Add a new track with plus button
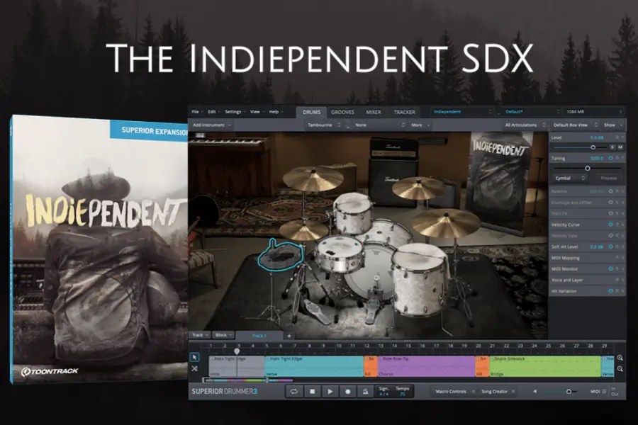This screenshot has width=638, height=425. pyautogui.click(x=289, y=336)
